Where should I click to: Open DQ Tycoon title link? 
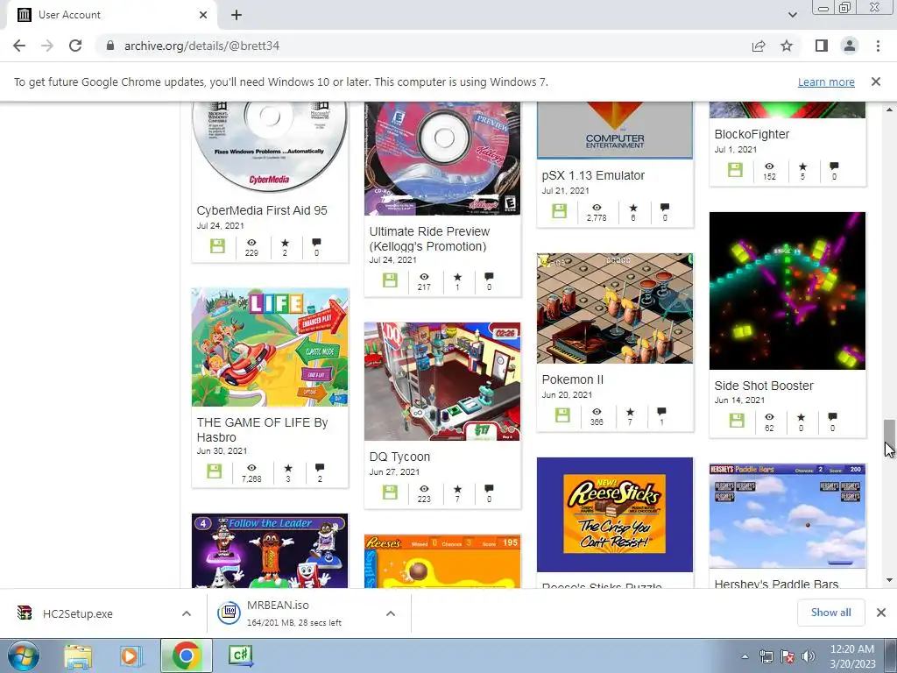pyautogui.click(x=399, y=457)
